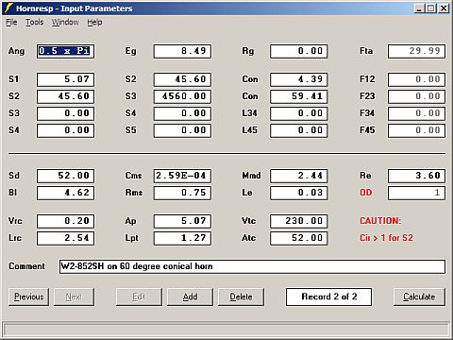Image resolution: width=453 pixels, height=340 pixels.
Task: Click the Atc field showing 52.00
Action: (x=299, y=238)
